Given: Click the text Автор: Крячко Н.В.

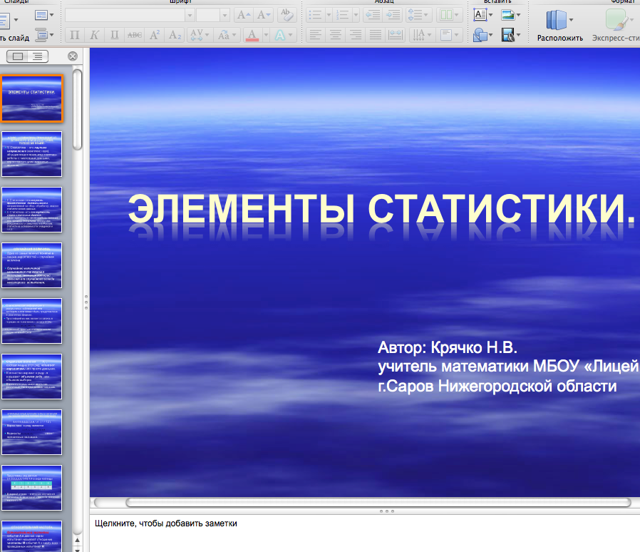Looking at the screenshot, I should click(x=448, y=348).
